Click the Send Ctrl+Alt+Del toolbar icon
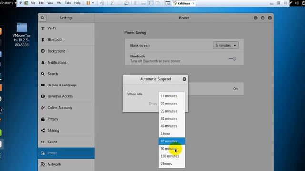Image resolution: width=305 pixels, height=171 pixels. click(102, 3)
